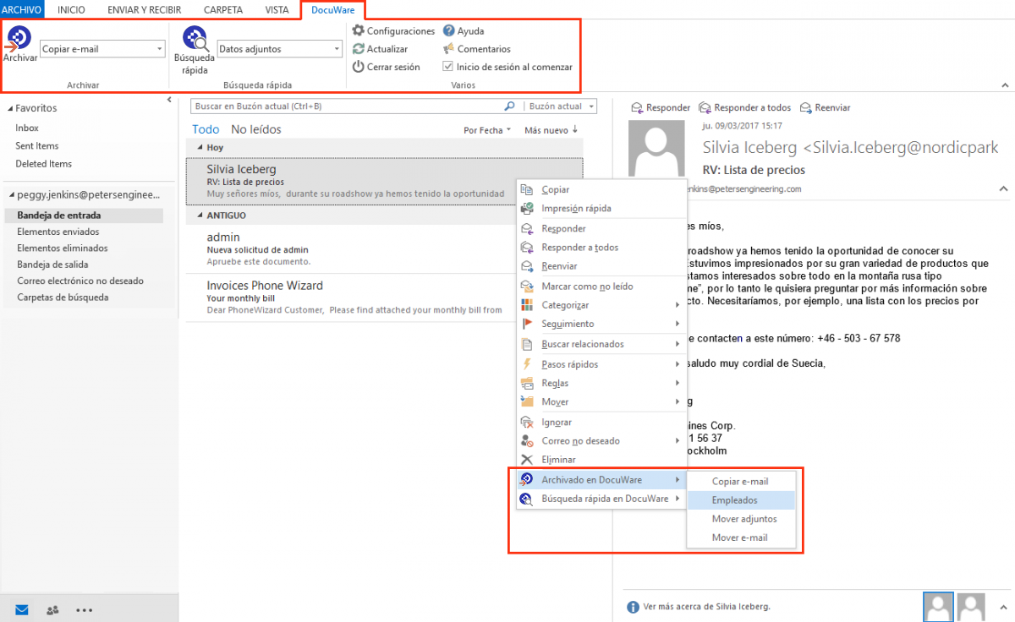Click the DocuWare Archivar icon
This screenshot has height=622, width=1015.
[19, 39]
